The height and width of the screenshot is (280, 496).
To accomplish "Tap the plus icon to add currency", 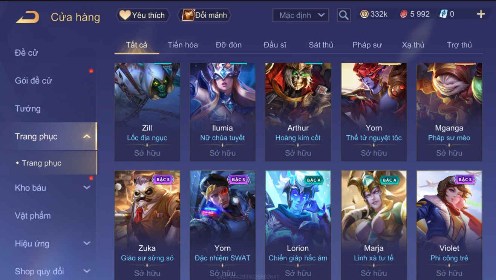I will tap(481, 14).
